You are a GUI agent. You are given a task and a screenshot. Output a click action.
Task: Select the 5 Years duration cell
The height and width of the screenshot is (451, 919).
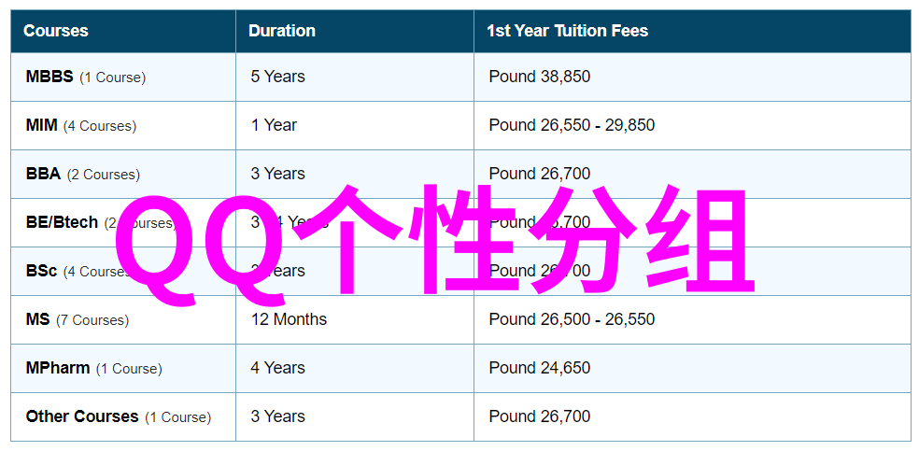277,77
